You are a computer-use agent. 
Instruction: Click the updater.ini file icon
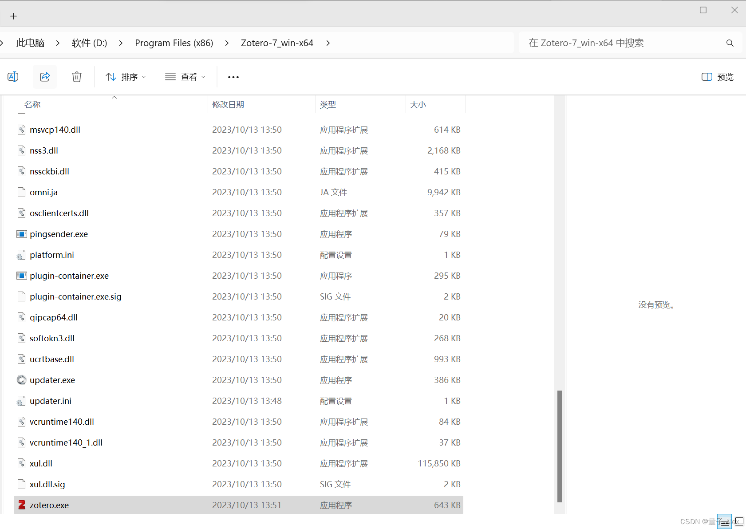(21, 401)
